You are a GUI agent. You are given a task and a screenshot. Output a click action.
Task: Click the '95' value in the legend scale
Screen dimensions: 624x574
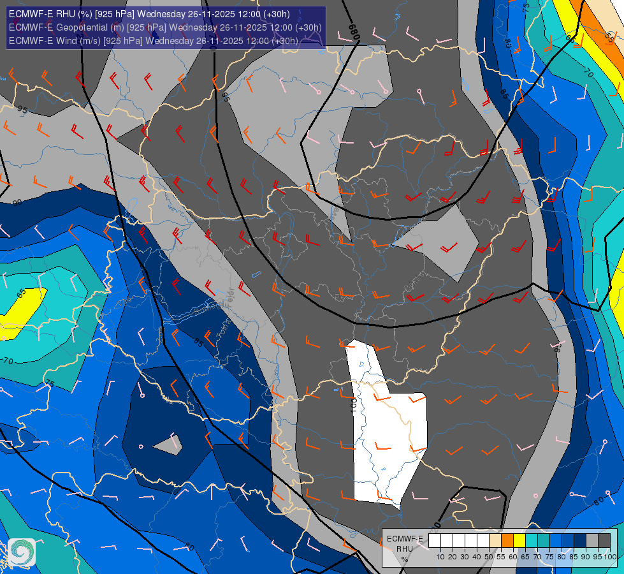click(x=598, y=557)
